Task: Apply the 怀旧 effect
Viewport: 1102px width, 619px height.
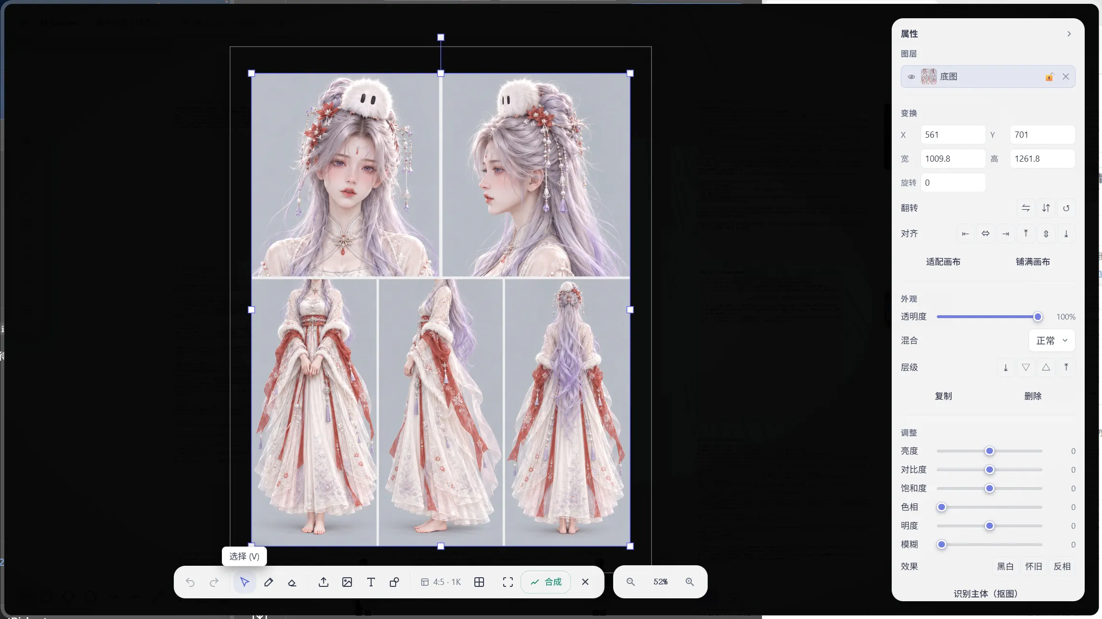Action: [x=1033, y=567]
